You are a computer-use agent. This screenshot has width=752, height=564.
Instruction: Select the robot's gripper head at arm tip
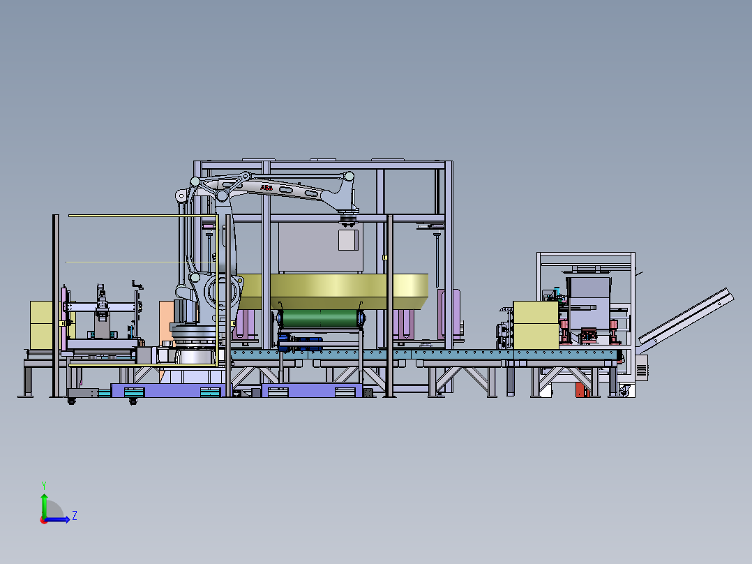[349, 219]
